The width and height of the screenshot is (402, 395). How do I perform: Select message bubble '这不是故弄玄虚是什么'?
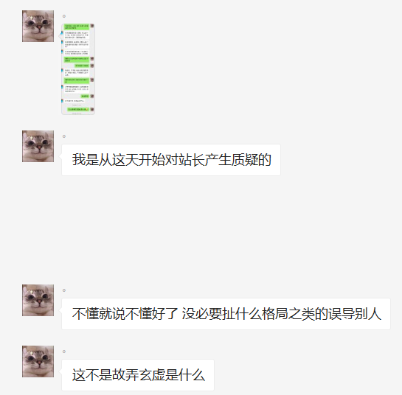tap(138, 375)
